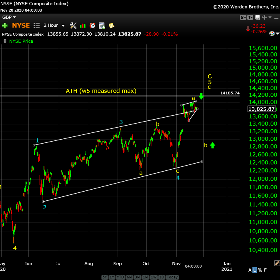Click the 14185.74 horizontal line label
The height and width of the screenshot is (280, 280).
pyautogui.click(x=230, y=93)
